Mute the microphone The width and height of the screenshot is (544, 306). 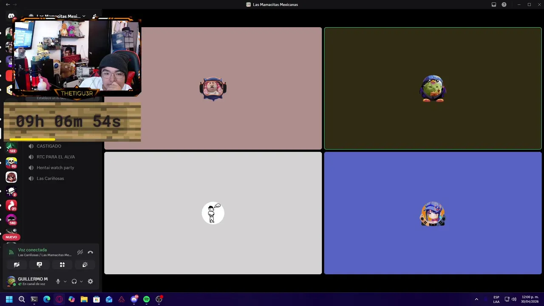point(58,281)
